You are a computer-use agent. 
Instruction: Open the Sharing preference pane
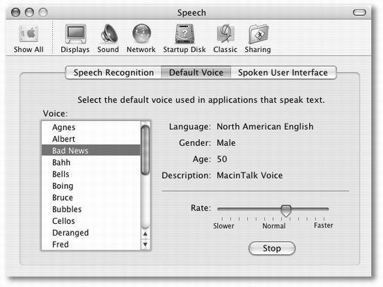click(x=258, y=39)
